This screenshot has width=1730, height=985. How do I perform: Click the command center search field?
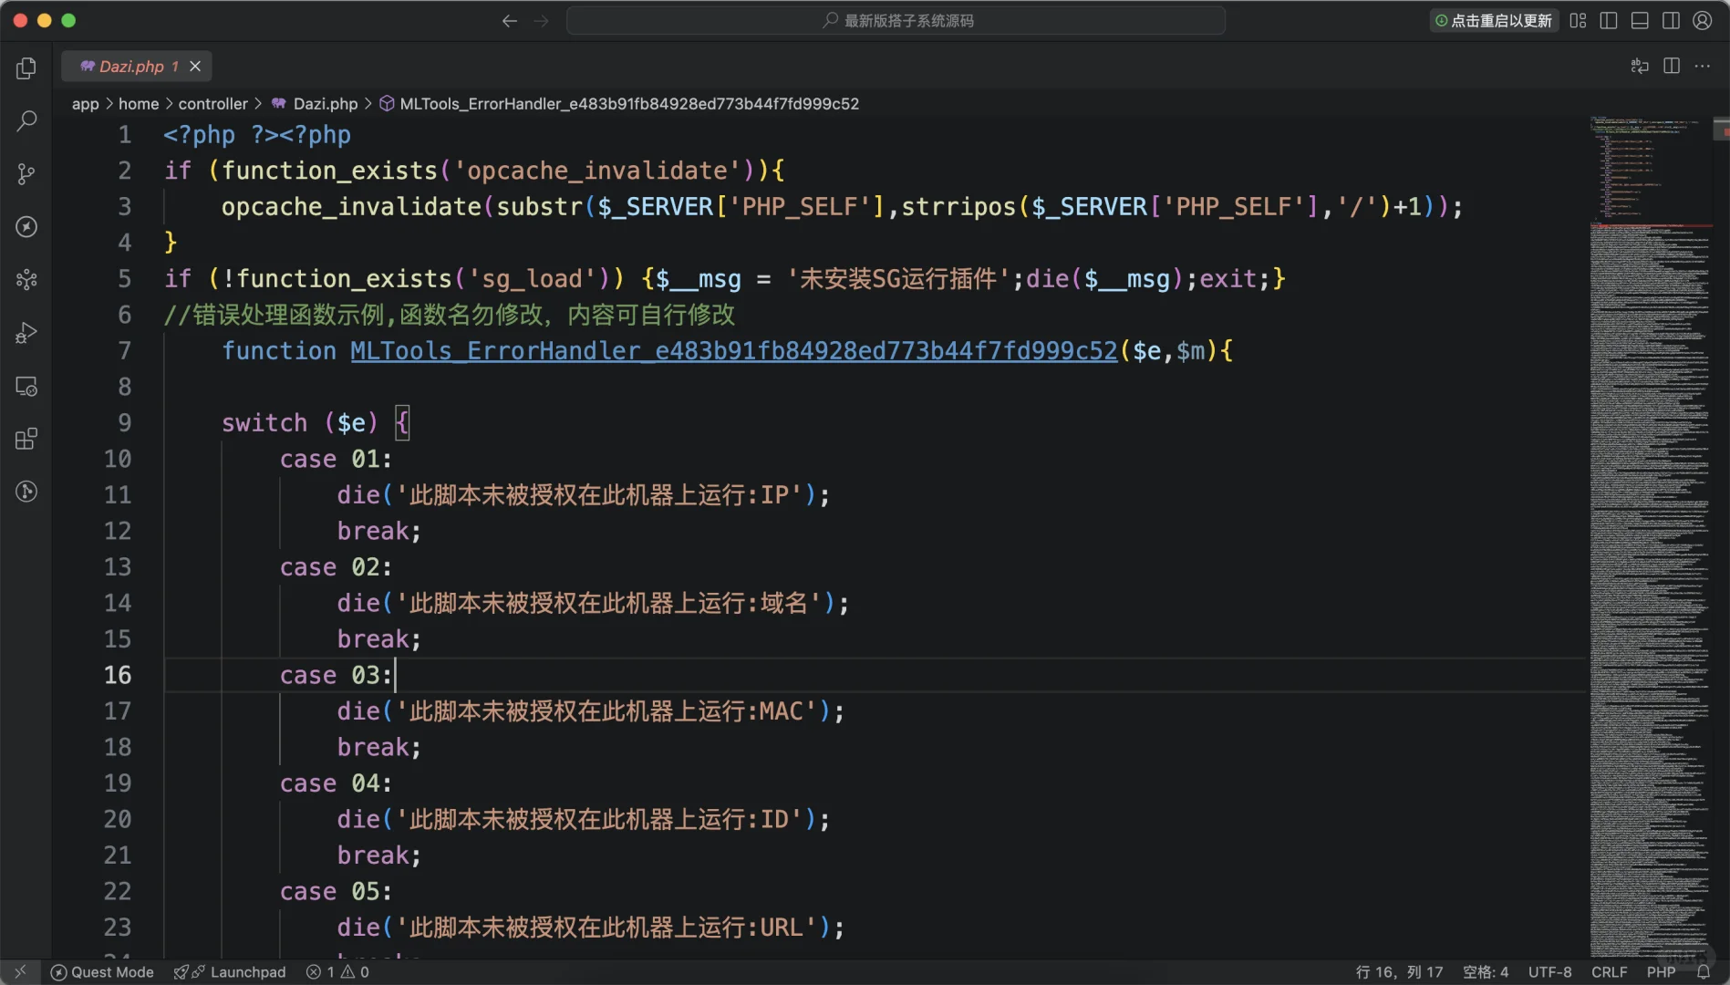click(896, 20)
